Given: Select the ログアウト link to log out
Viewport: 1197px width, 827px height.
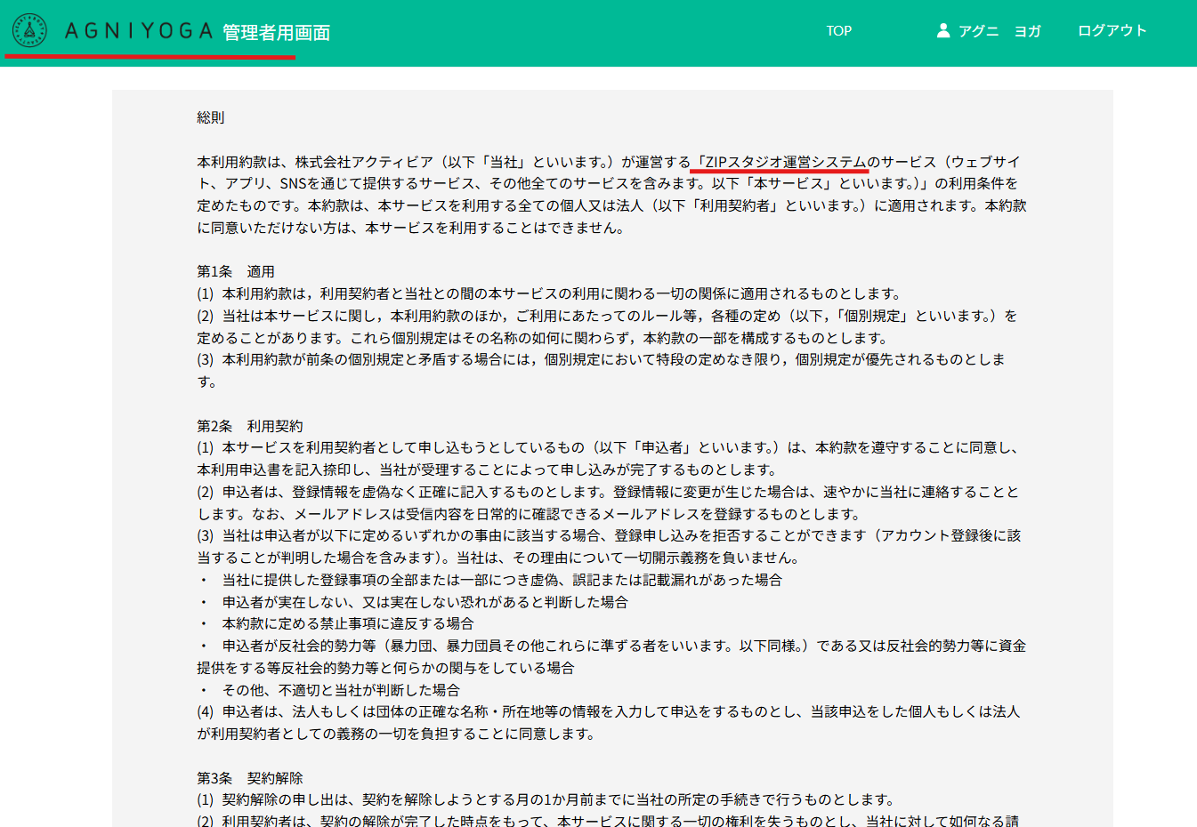Looking at the screenshot, I should pyautogui.click(x=1112, y=31).
